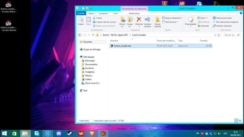This screenshot has width=244, height=137.
Task: Open the Vista tab
Action: coord(115,13)
